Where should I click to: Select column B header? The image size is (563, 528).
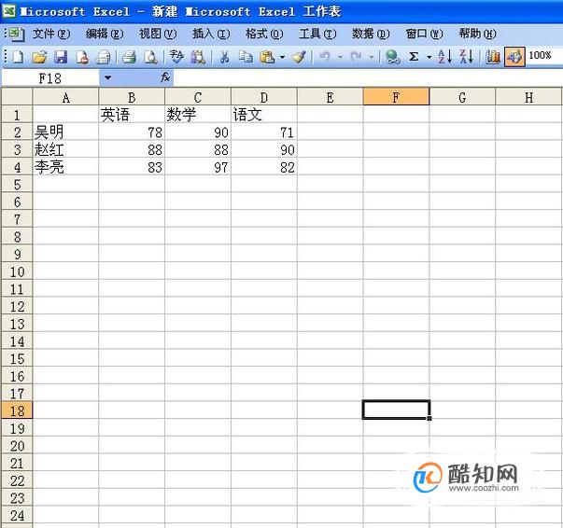(x=132, y=97)
